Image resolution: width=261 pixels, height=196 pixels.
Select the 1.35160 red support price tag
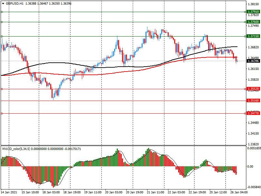point(253,101)
